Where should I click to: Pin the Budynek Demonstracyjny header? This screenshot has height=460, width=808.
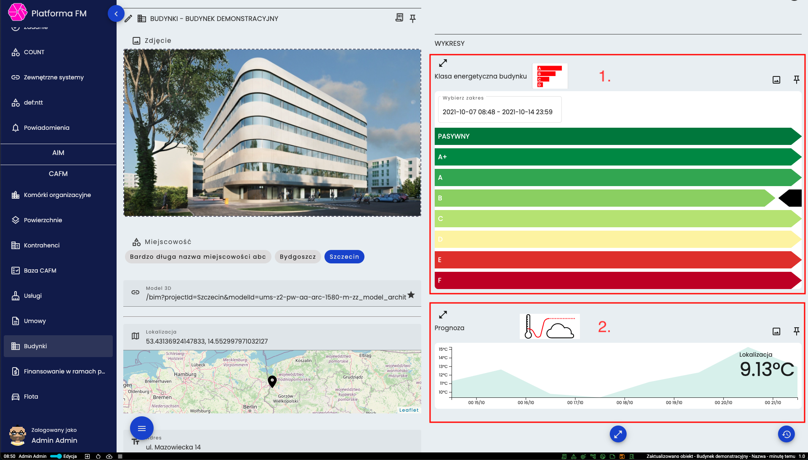(413, 18)
